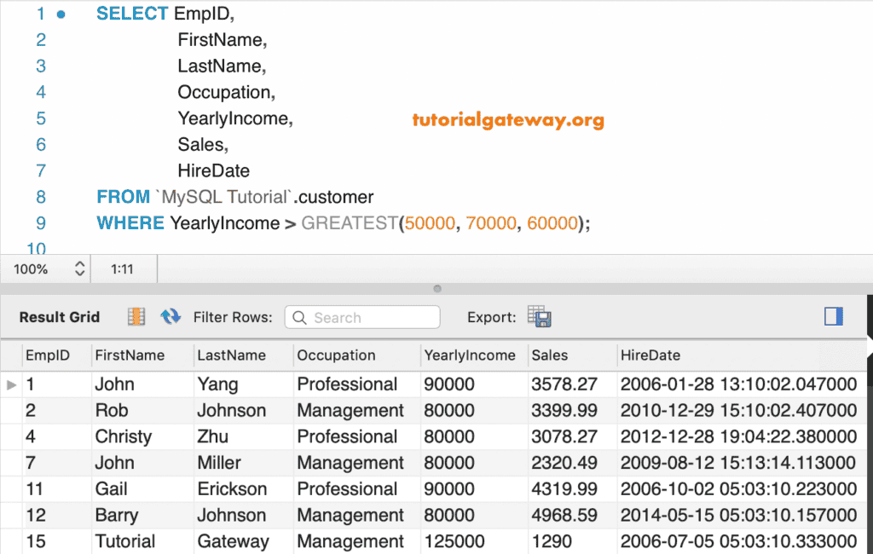Screen dimensions: 873x554
Task: Select the cell 'Yang'
Action: [217, 384]
